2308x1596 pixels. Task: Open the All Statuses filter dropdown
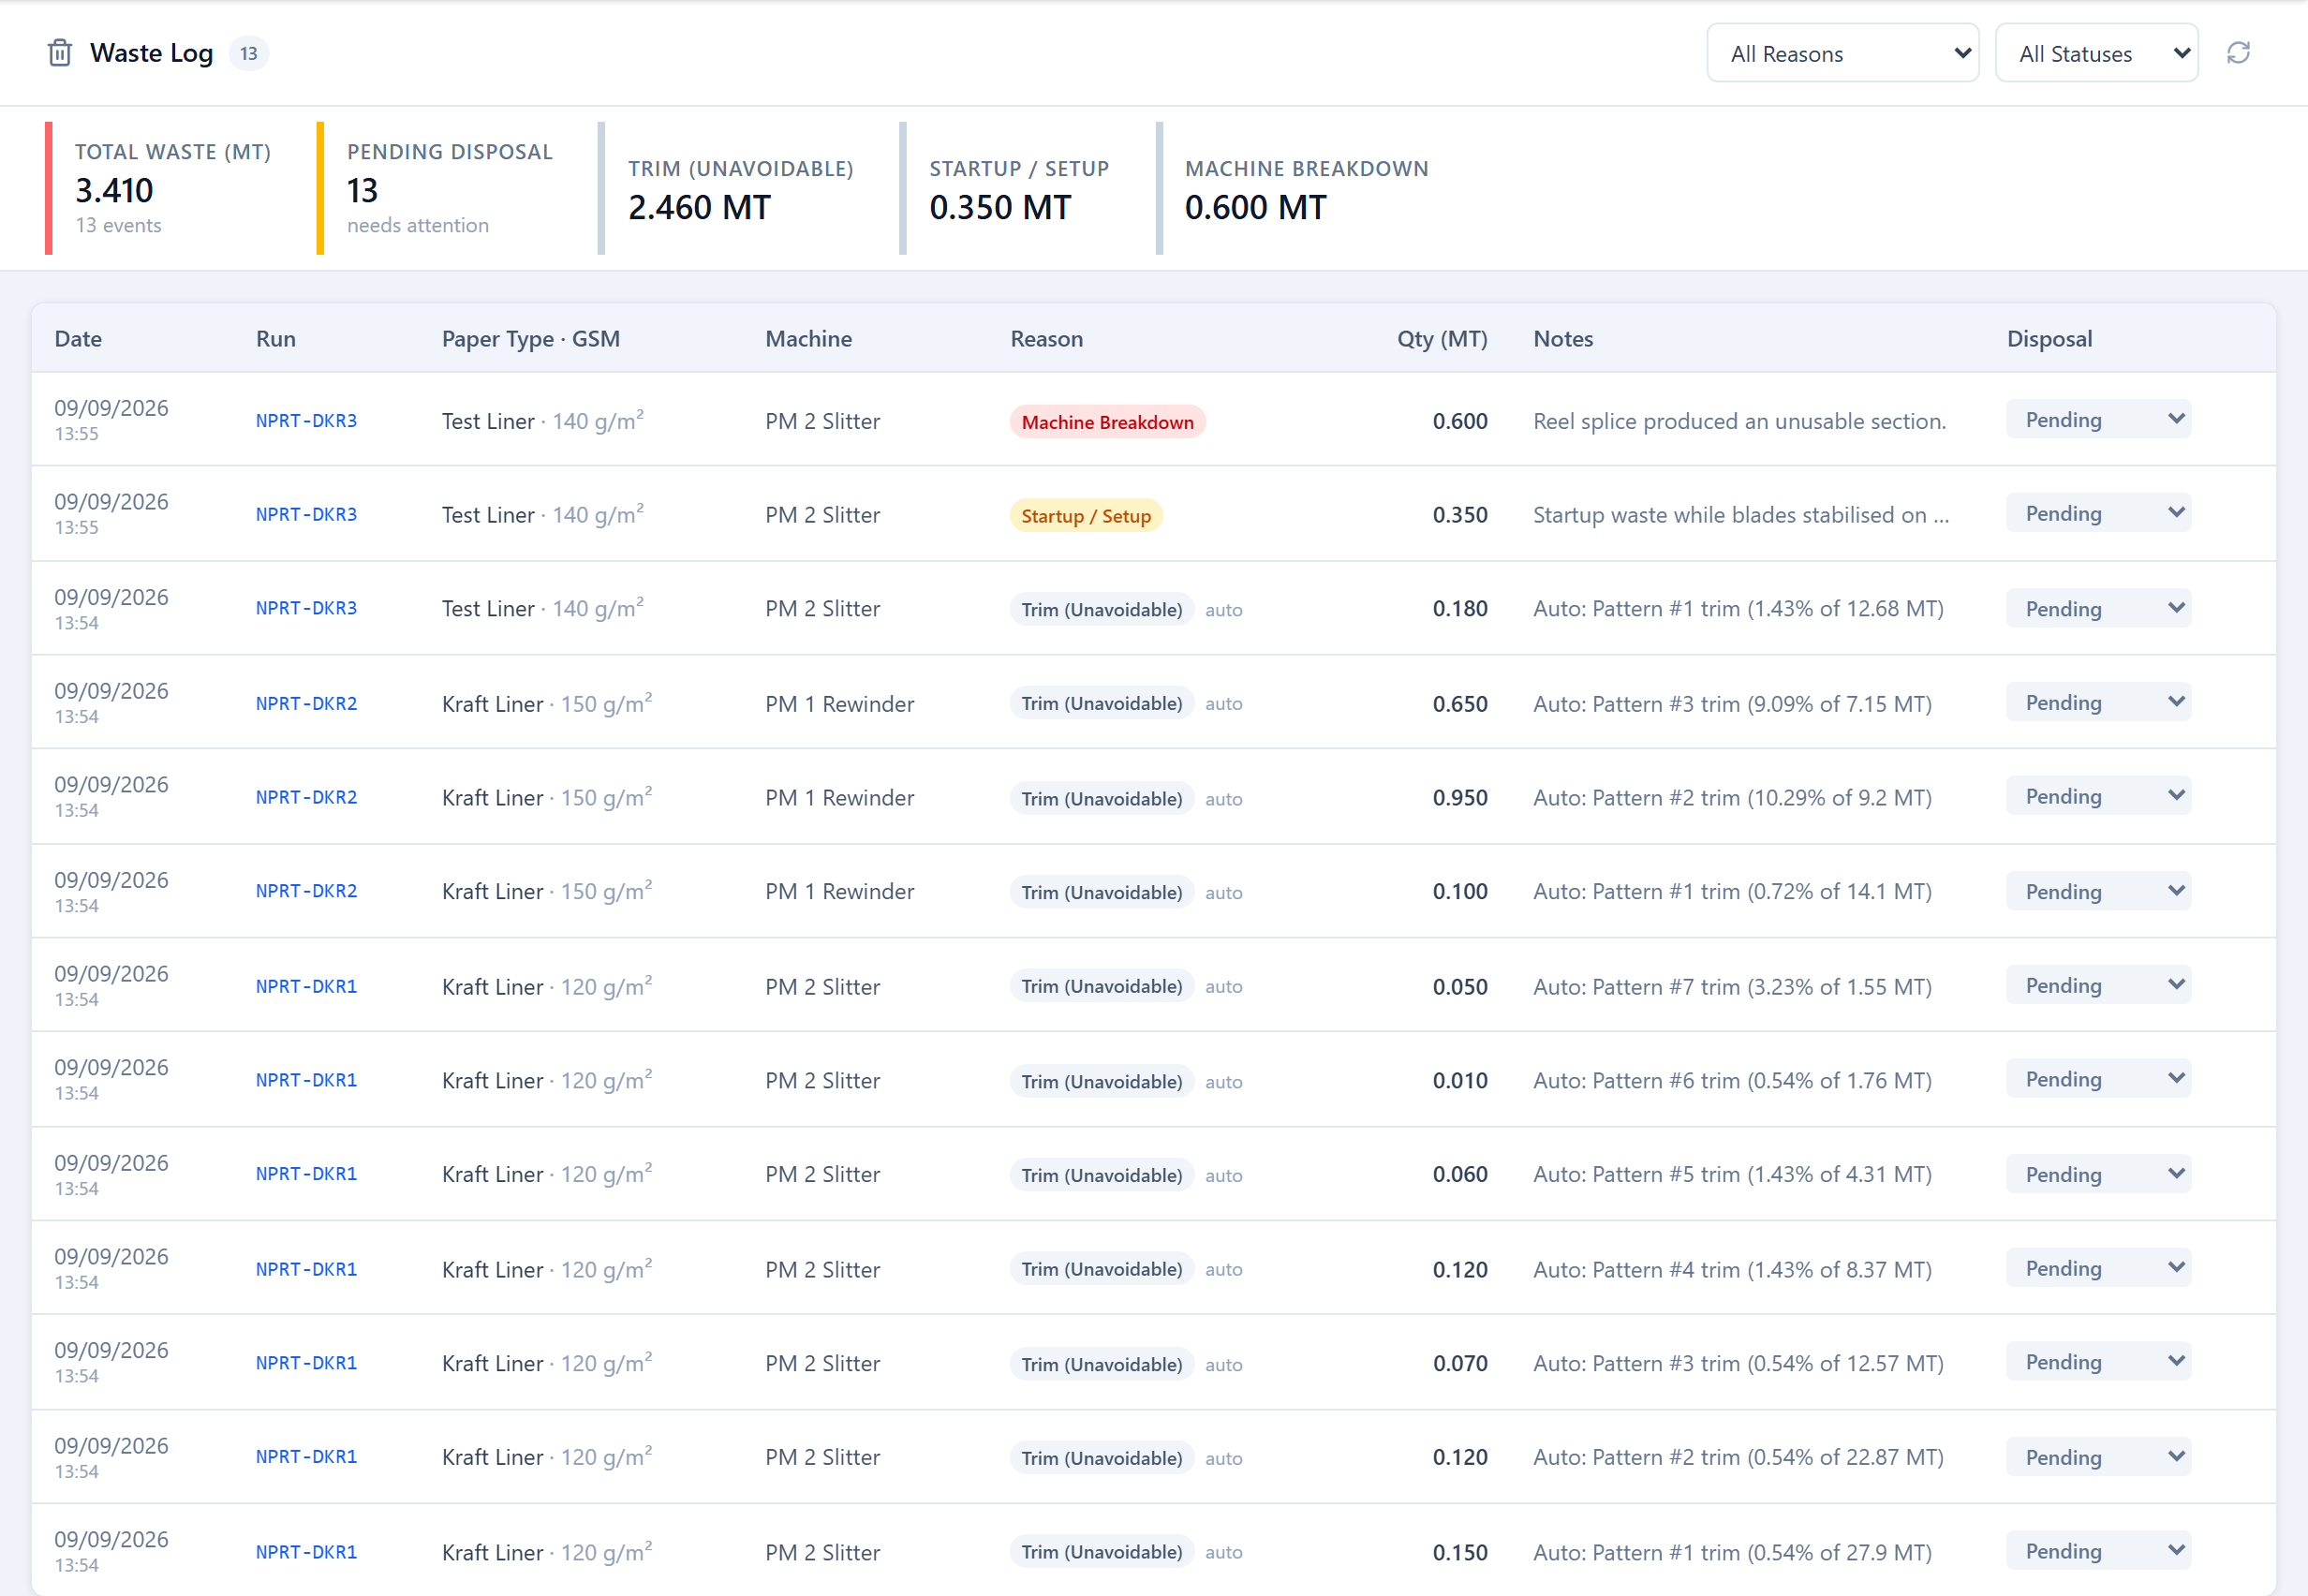coord(2096,53)
